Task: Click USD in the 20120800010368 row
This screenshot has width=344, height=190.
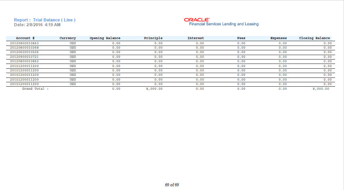Action: click(73, 48)
